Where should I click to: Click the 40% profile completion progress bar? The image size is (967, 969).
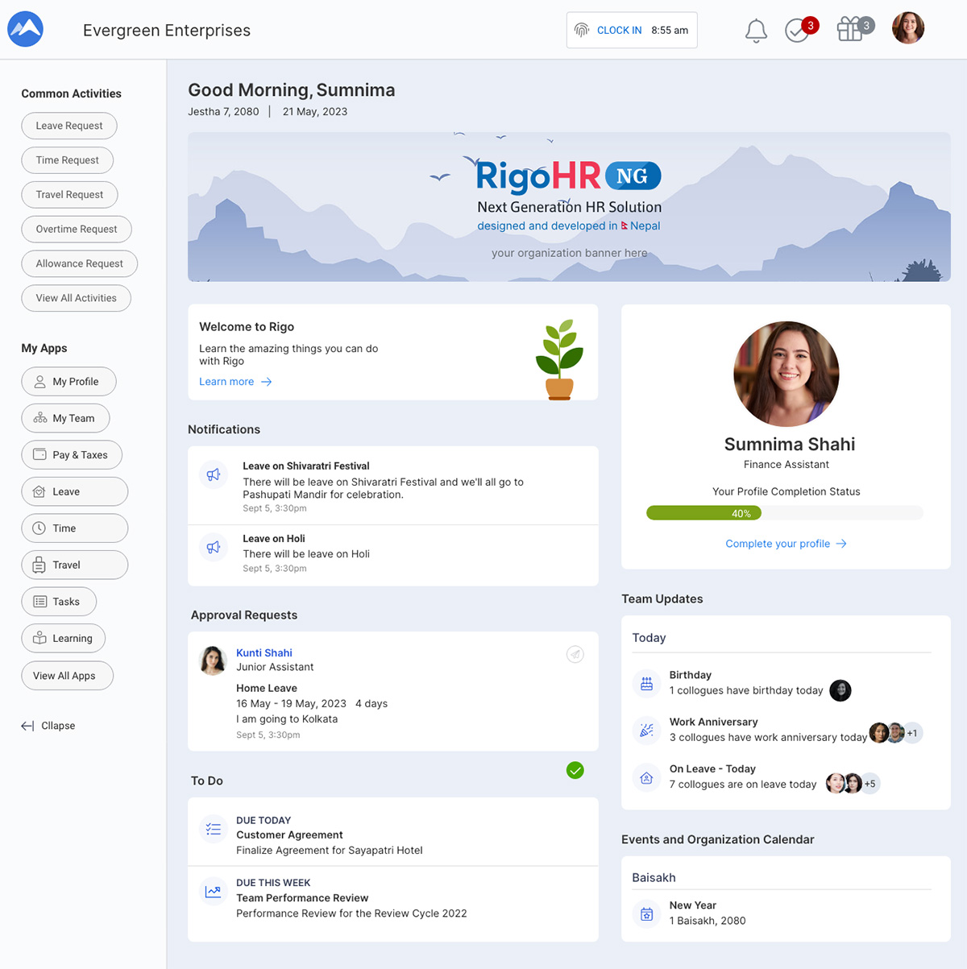(703, 512)
